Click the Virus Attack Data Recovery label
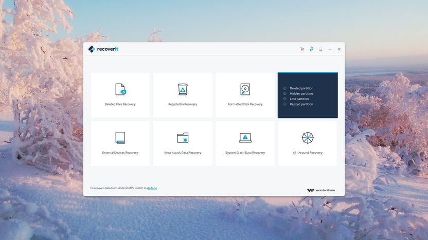 [x=183, y=153]
